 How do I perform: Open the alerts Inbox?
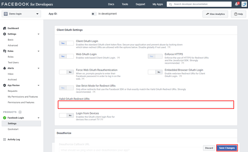(x=11, y=74)
